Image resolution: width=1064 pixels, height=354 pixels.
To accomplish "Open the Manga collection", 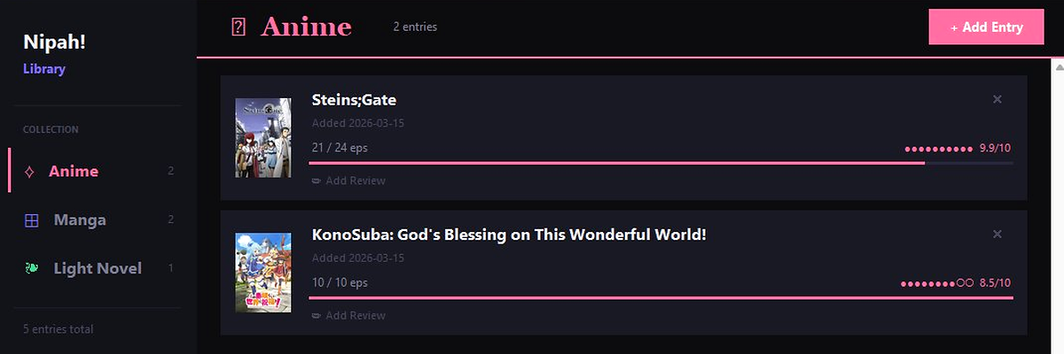I will 80,220.
